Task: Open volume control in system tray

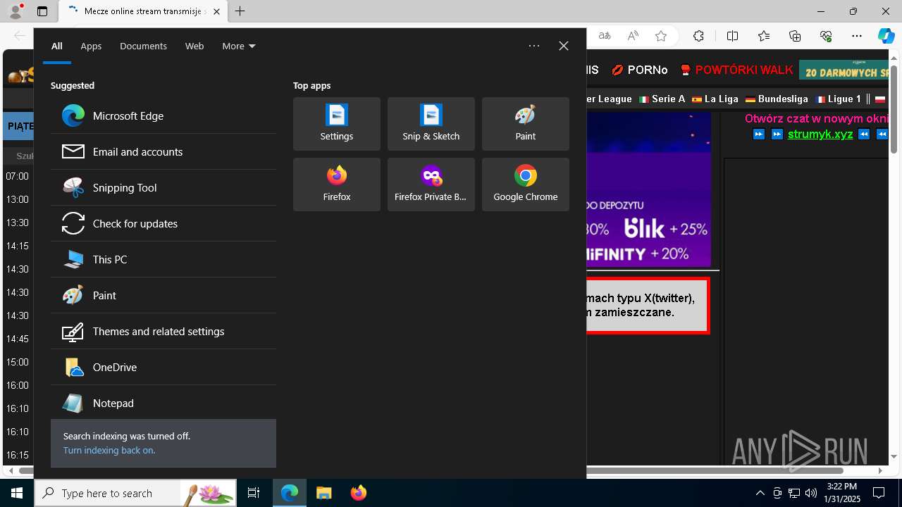Action: (x=811, y=493)
